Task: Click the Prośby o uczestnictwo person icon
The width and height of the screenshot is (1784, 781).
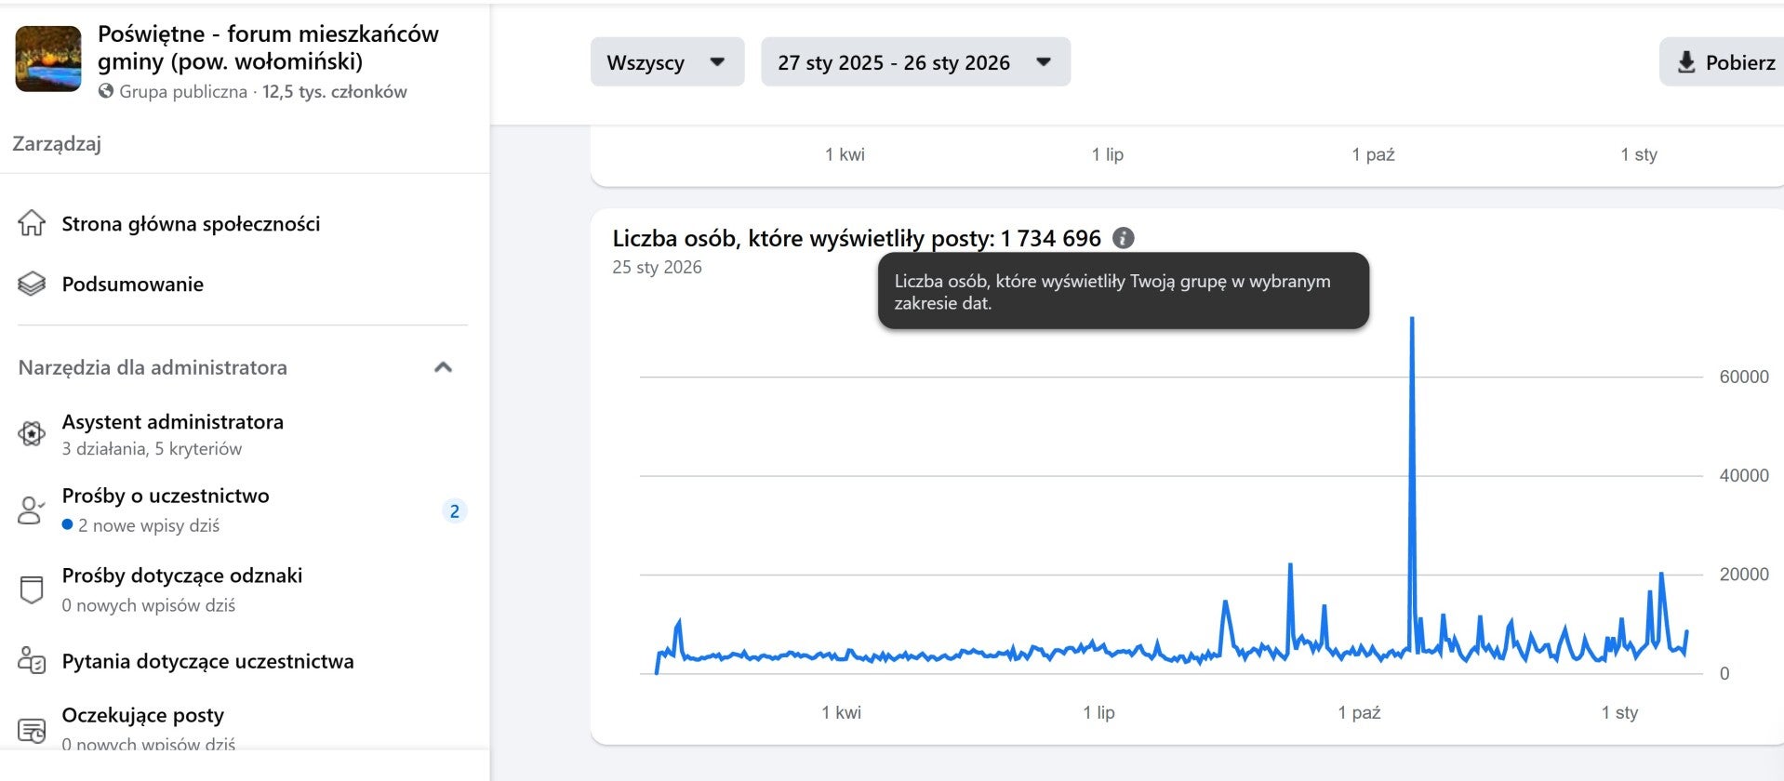Action: pos(32,510)
